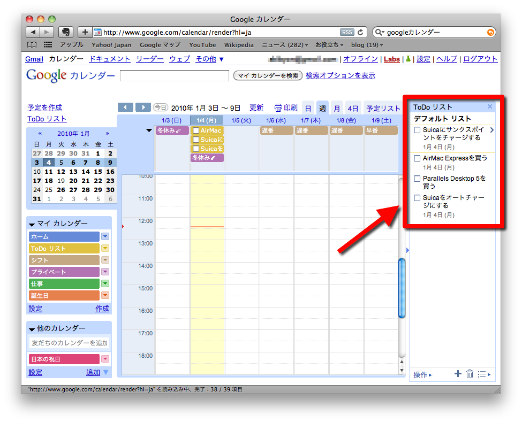
Task: Open the Gmail link
Action: point(34,59)
